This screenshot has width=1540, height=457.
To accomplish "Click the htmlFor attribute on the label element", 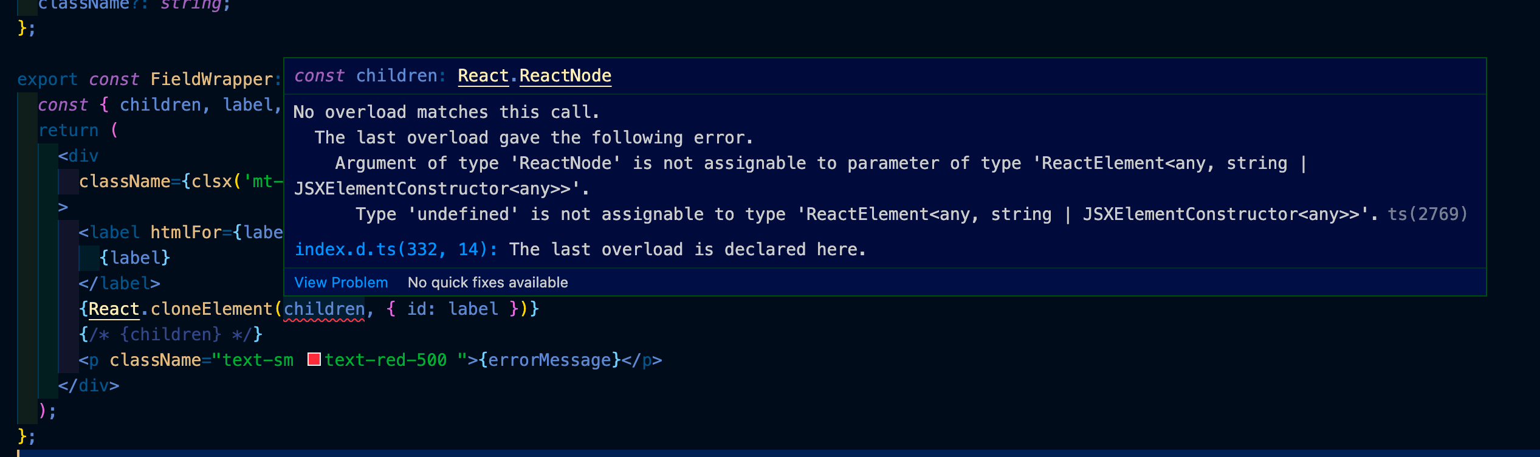I will tap(186, 232).
